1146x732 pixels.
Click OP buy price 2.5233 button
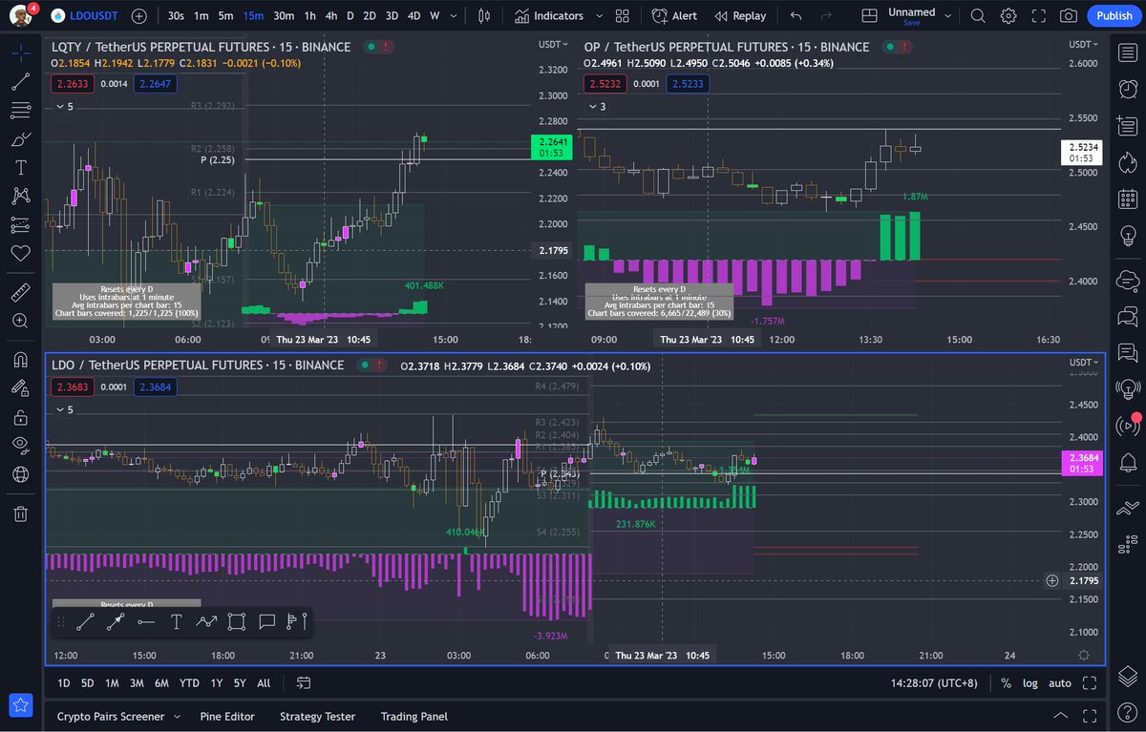coord(690,84)
